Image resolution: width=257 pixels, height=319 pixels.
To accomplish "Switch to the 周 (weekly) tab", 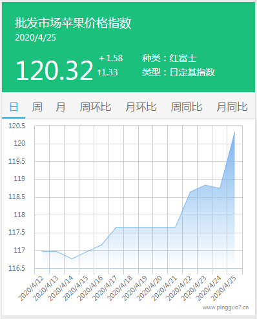I will pos(37,107).
